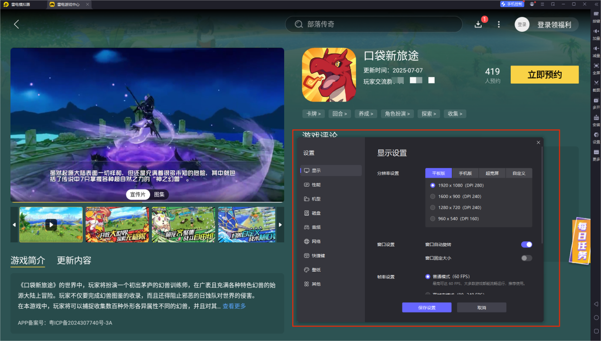Screen dimensions: 601x341
Task: Collapse the right sidebar with double chevron
Action: pos(596,4)
